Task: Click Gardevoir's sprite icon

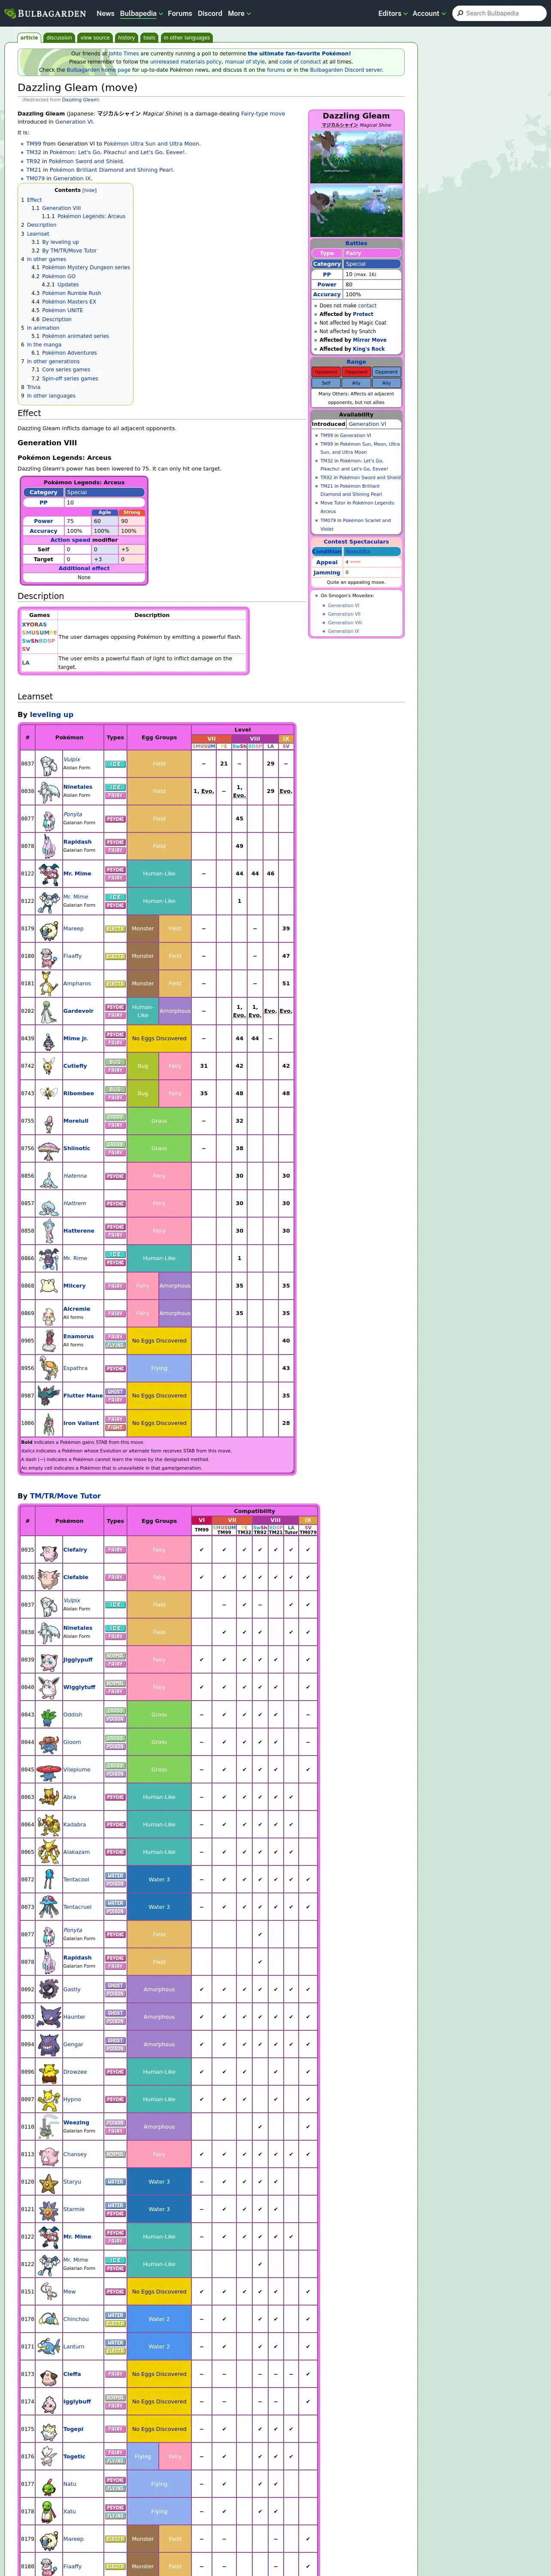Action: tap(48, 1011)
